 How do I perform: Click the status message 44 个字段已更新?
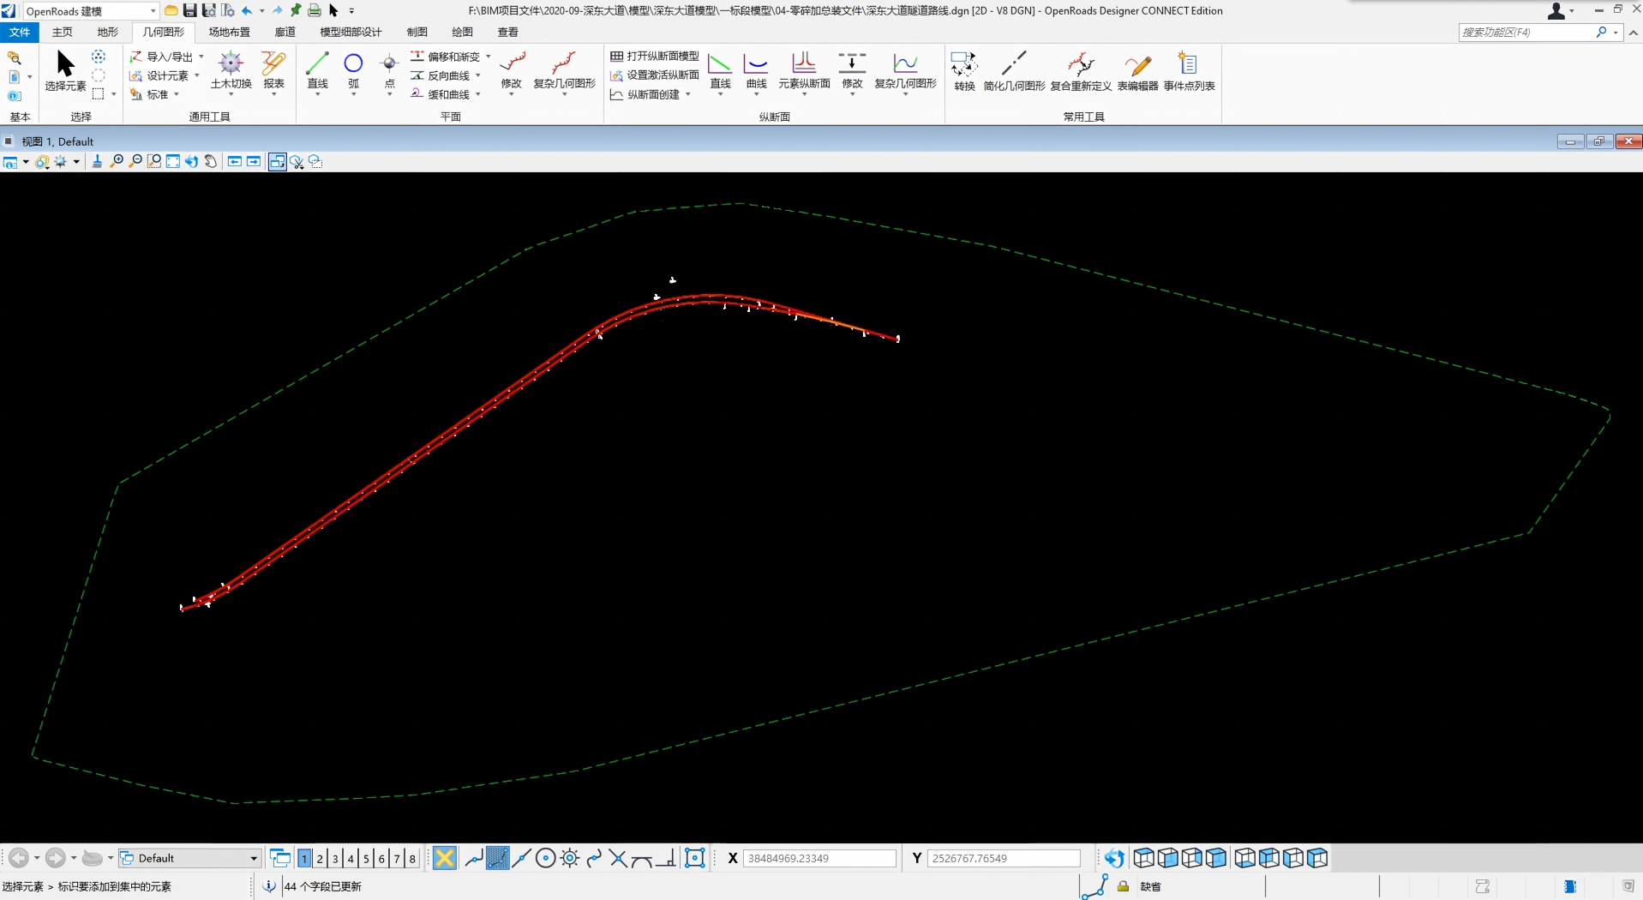point(323,886)
